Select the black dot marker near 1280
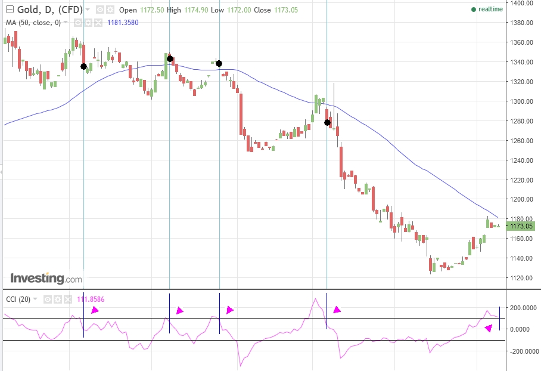Viewport: 541px width, 371px height. 327,123
